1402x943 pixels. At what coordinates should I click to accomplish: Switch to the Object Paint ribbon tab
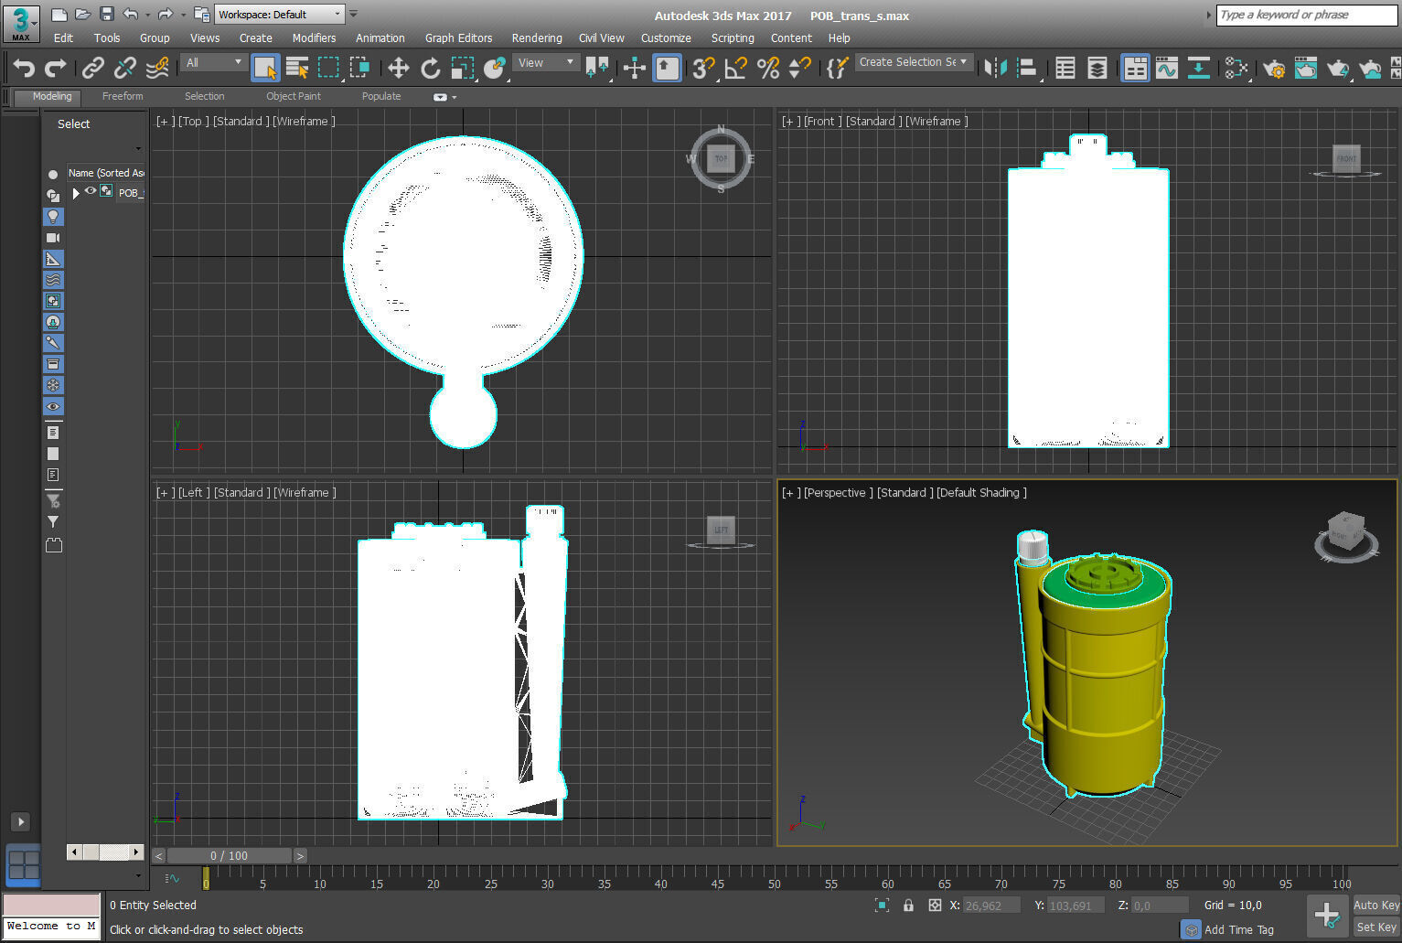click(294, 96)
